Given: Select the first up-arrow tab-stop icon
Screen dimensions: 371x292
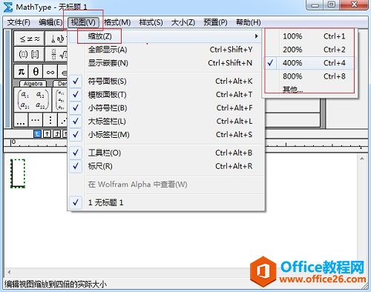Looking at the screenshot, I should click(47, 134).
